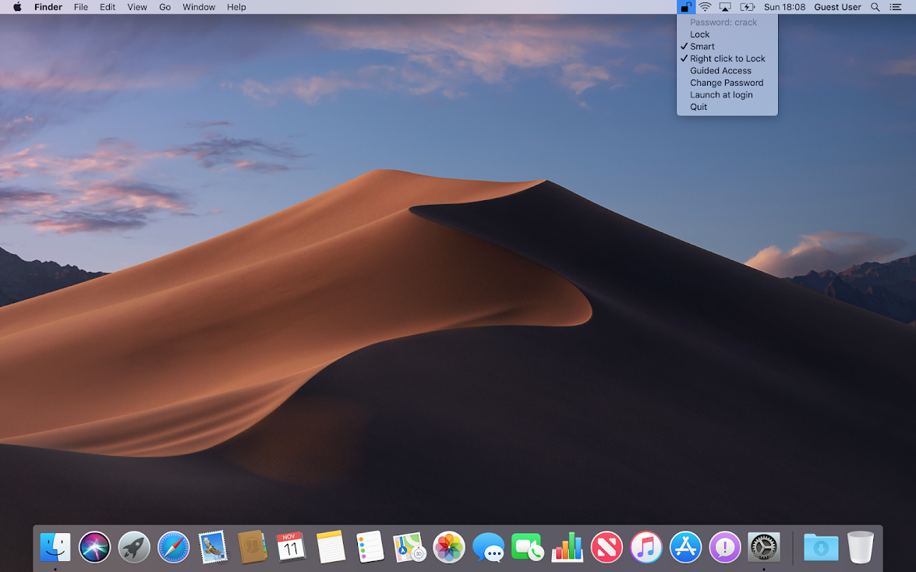Open the Apple menu
Viewport: 916px width, 572px height.
[x=17, y=7]
